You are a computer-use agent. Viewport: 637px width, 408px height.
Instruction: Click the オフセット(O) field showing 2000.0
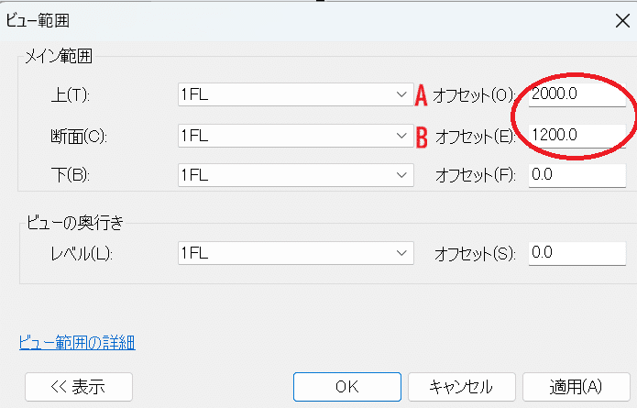tap(577, 95)
